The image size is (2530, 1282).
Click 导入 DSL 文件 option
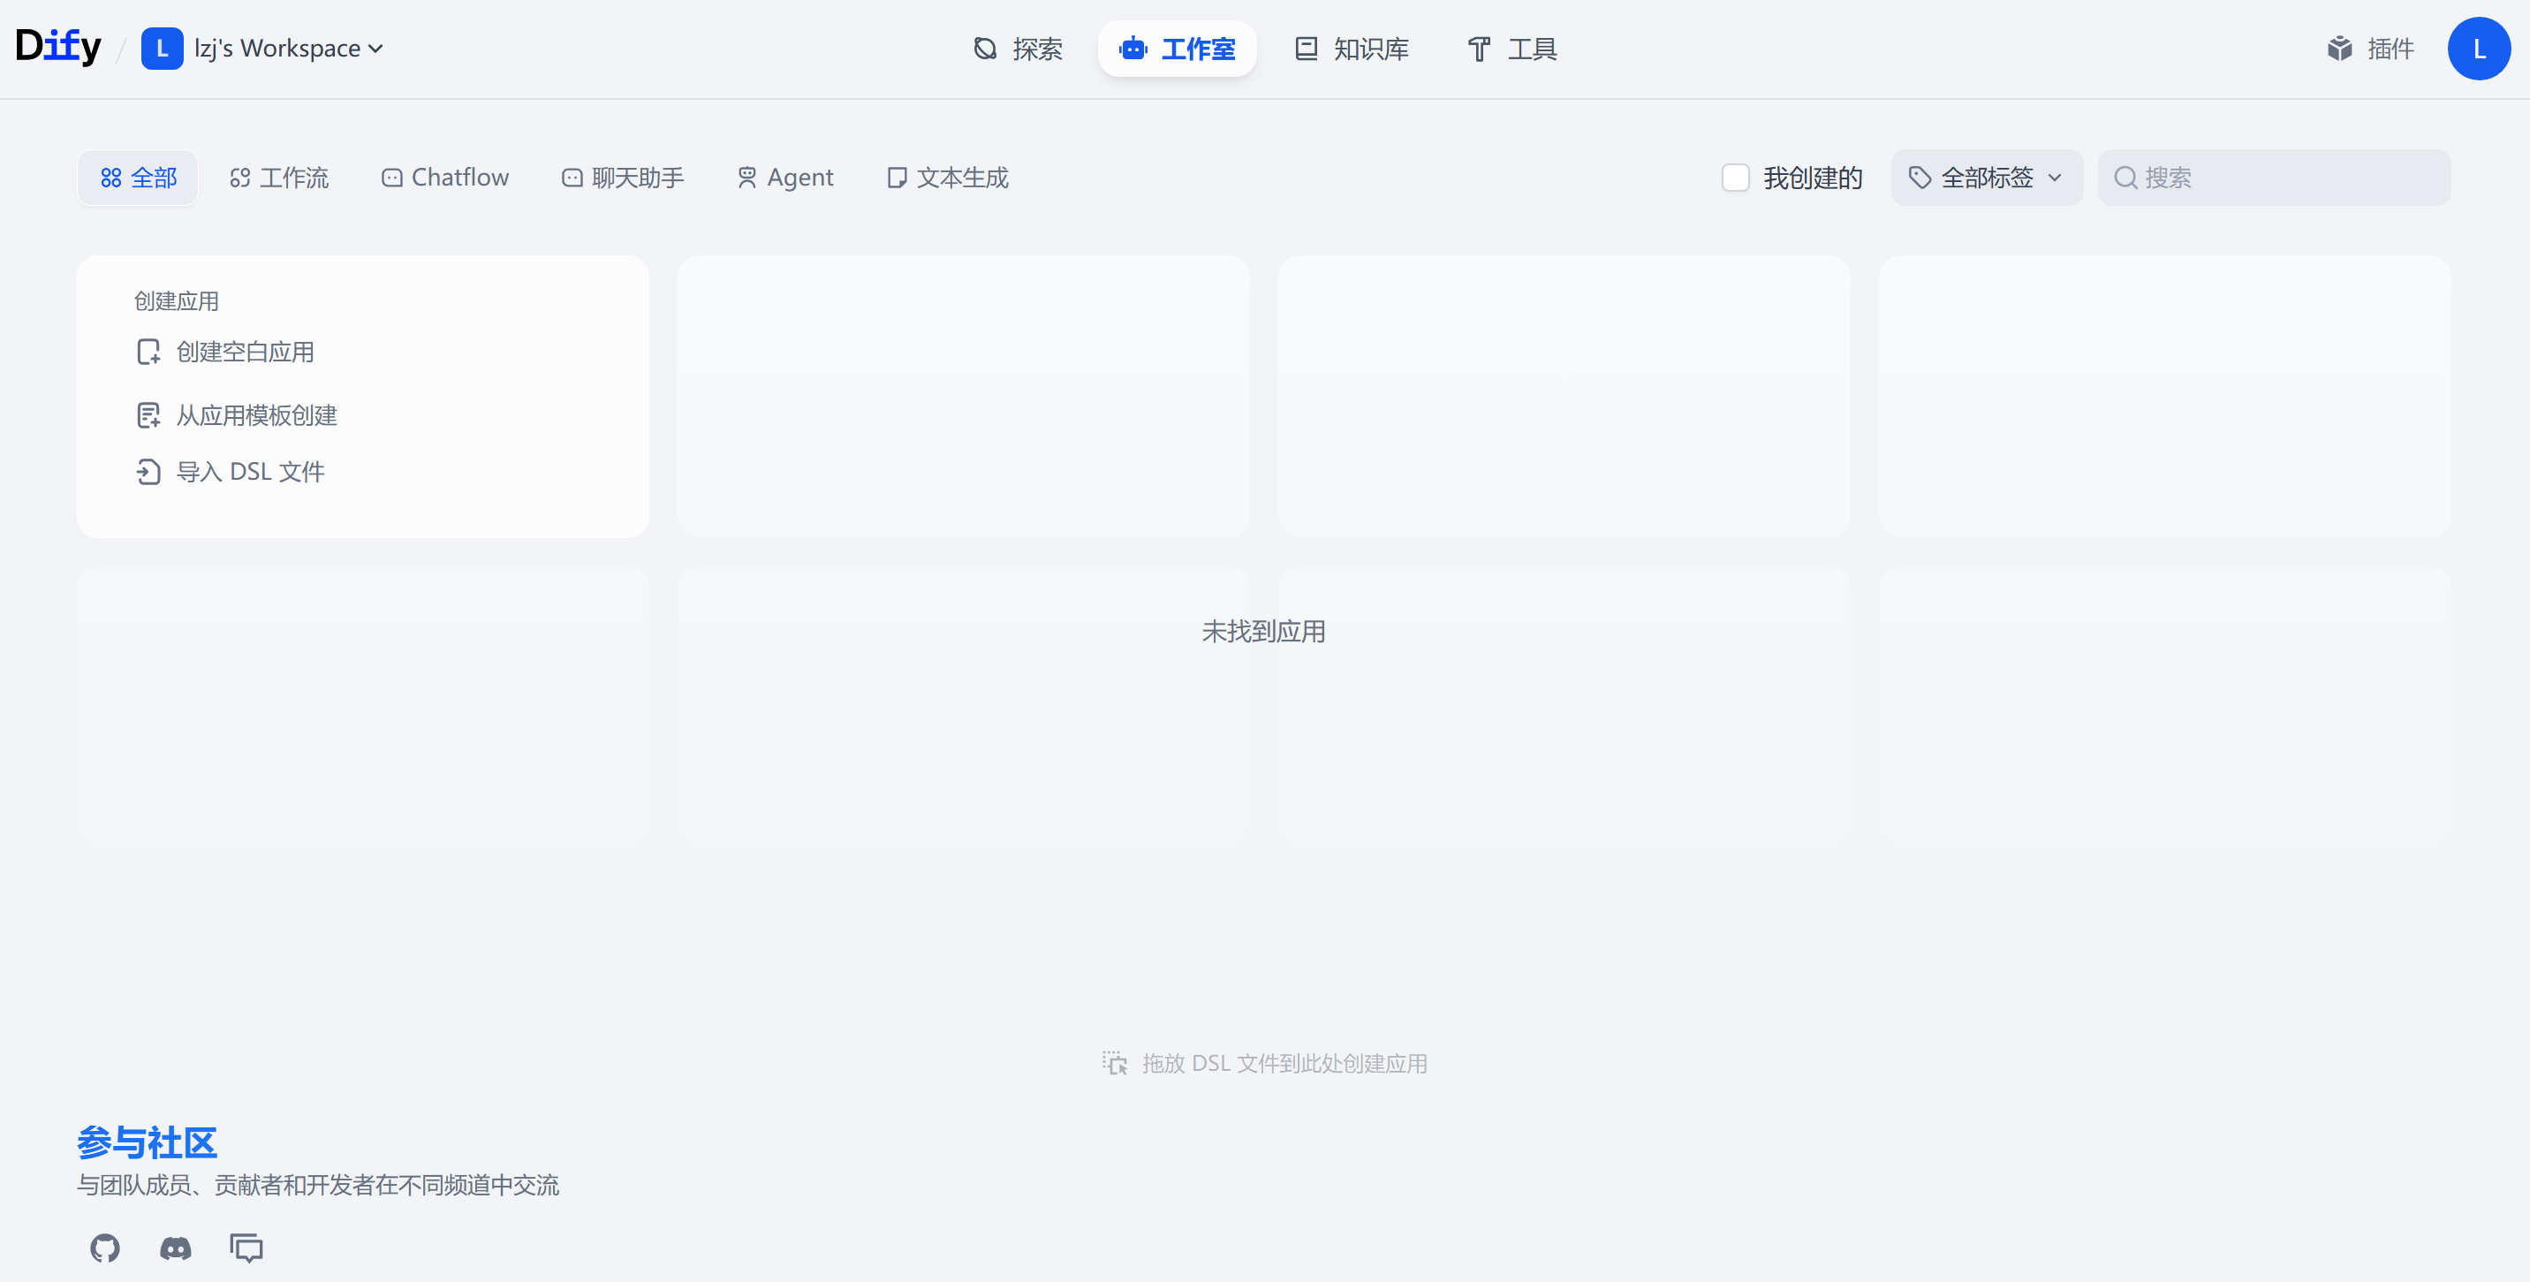point(249,473)
